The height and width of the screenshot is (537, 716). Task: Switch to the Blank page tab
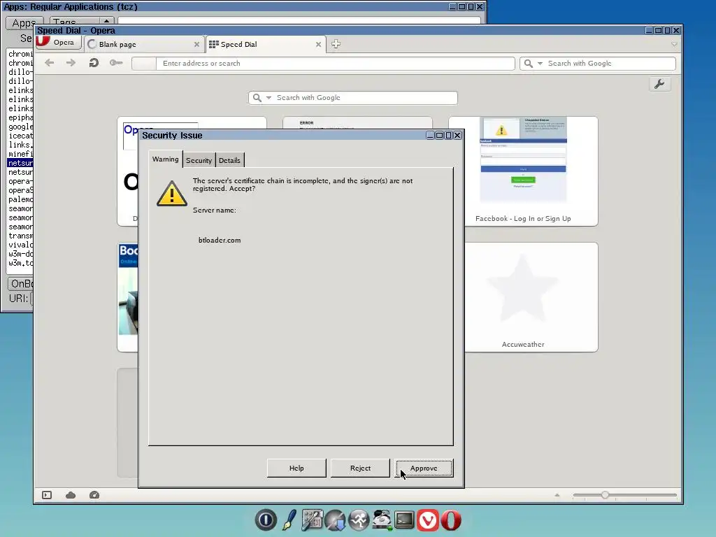click(x=144, y=44)
